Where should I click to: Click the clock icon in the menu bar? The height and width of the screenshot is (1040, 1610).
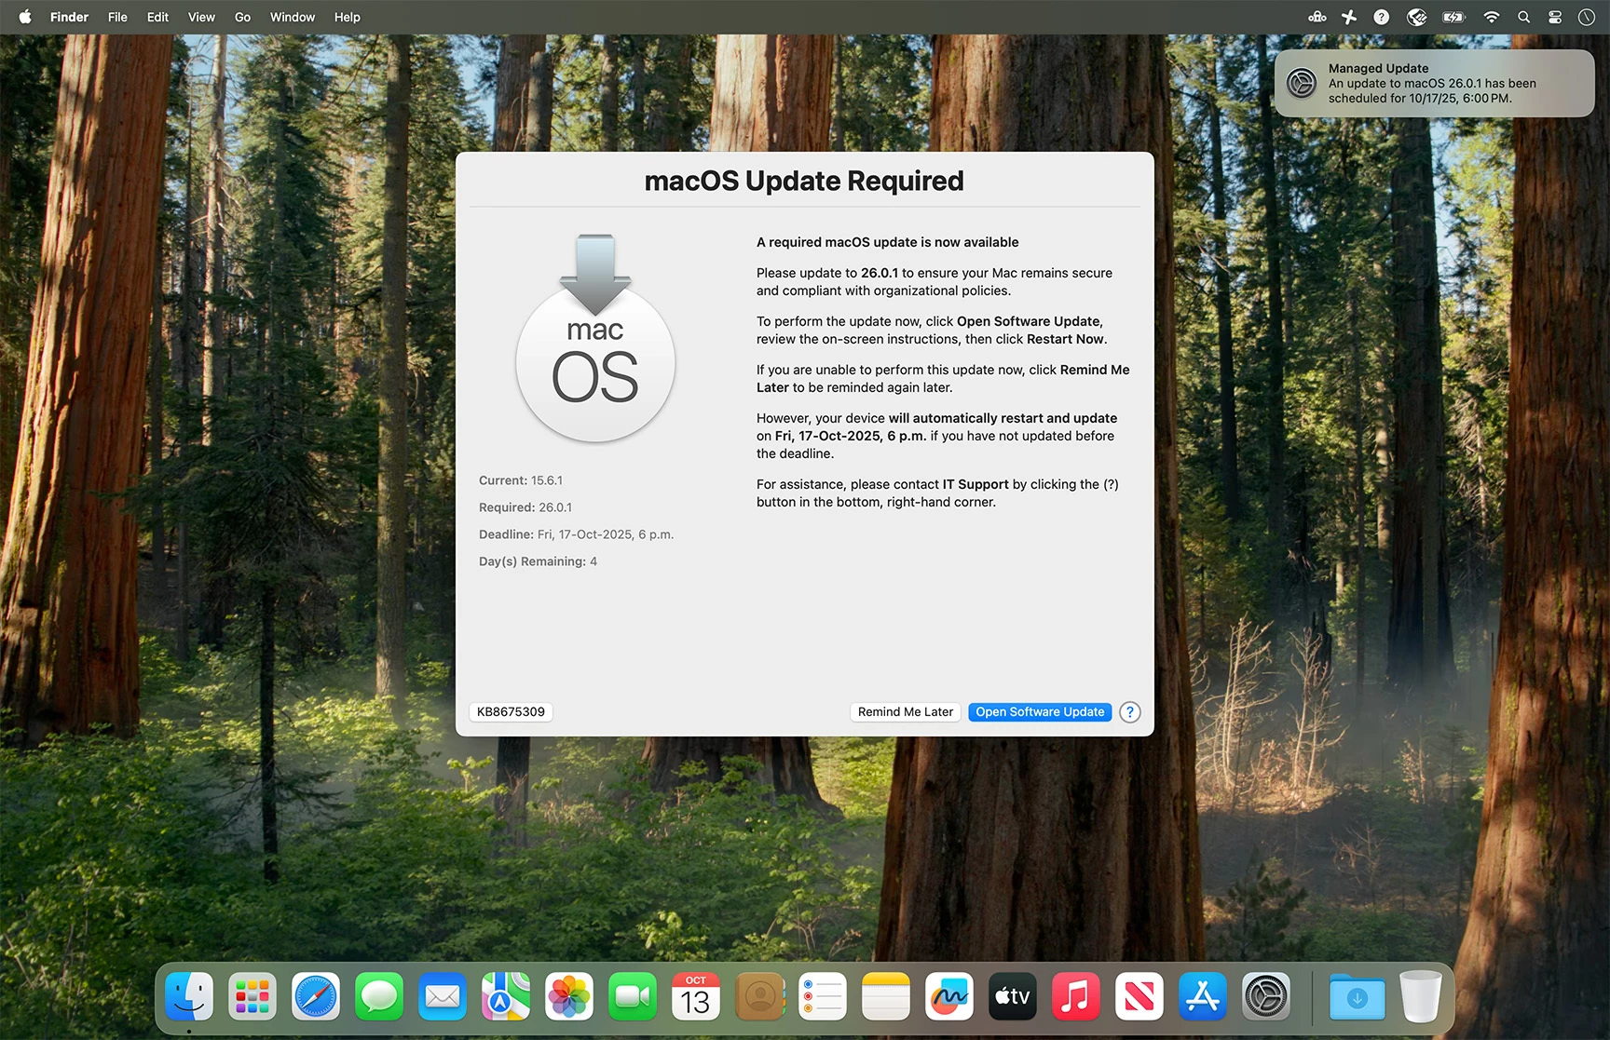pos(1587,17)
